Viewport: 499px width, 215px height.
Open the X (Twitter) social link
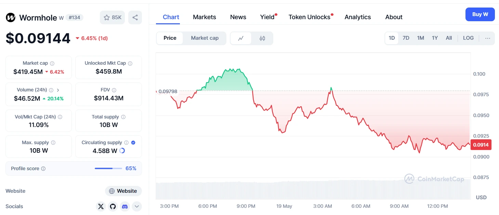click(x=101, y=206)
